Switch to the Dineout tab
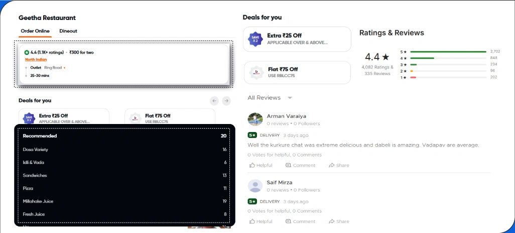 [x=68, y=31]
